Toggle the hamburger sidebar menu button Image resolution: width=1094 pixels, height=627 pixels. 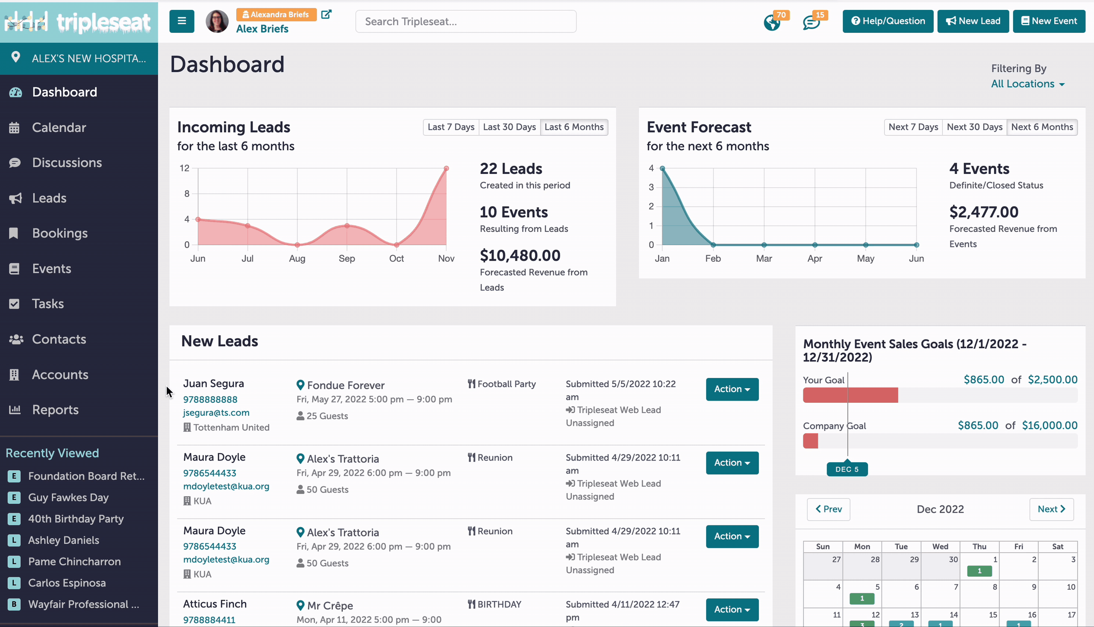(181, 21)
